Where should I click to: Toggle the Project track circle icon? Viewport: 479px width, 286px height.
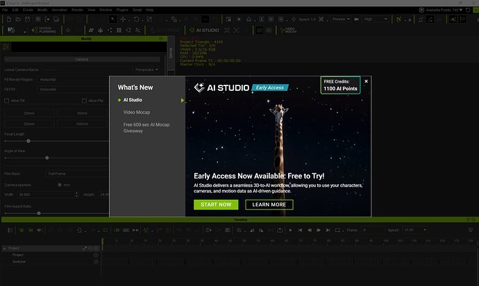(x=96, y=255)
